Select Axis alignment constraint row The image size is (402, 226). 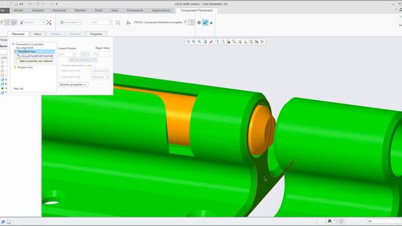tap(24, 48)
